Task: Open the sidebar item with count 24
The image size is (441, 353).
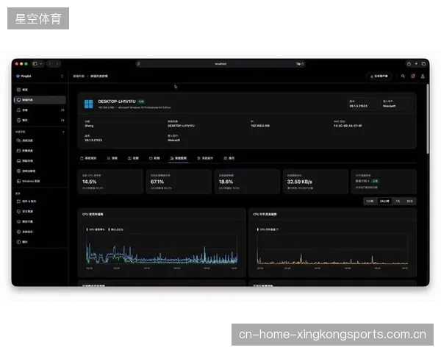Action: click(40, 120)
